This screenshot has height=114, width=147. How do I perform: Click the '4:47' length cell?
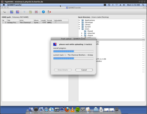44,23
